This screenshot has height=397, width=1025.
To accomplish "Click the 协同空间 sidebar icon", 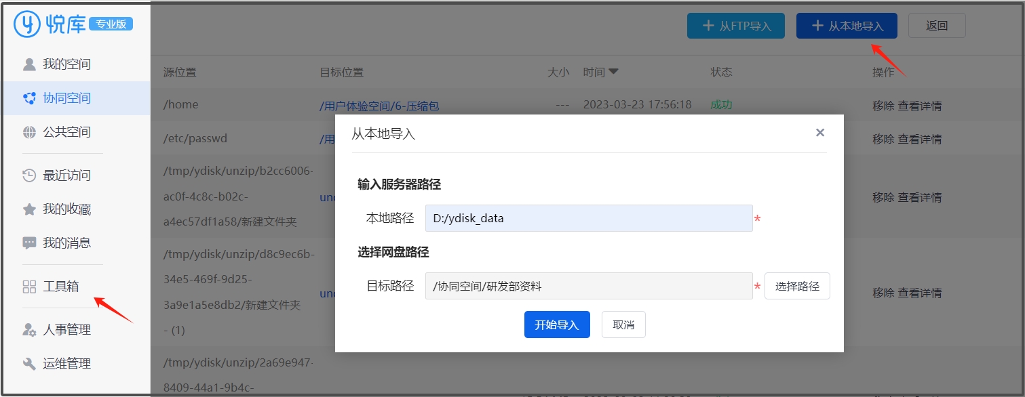I will 29,98.
